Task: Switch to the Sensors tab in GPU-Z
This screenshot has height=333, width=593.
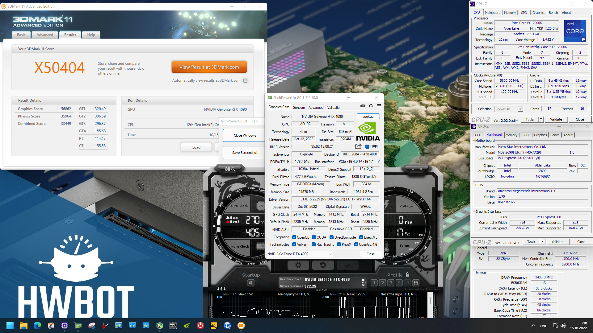Action: 299,107
